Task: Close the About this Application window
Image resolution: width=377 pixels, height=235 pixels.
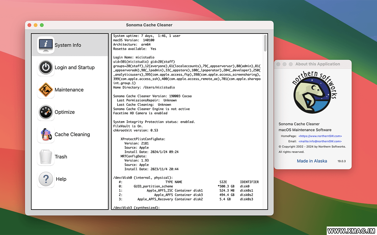Action: click(x=278, y=64)
